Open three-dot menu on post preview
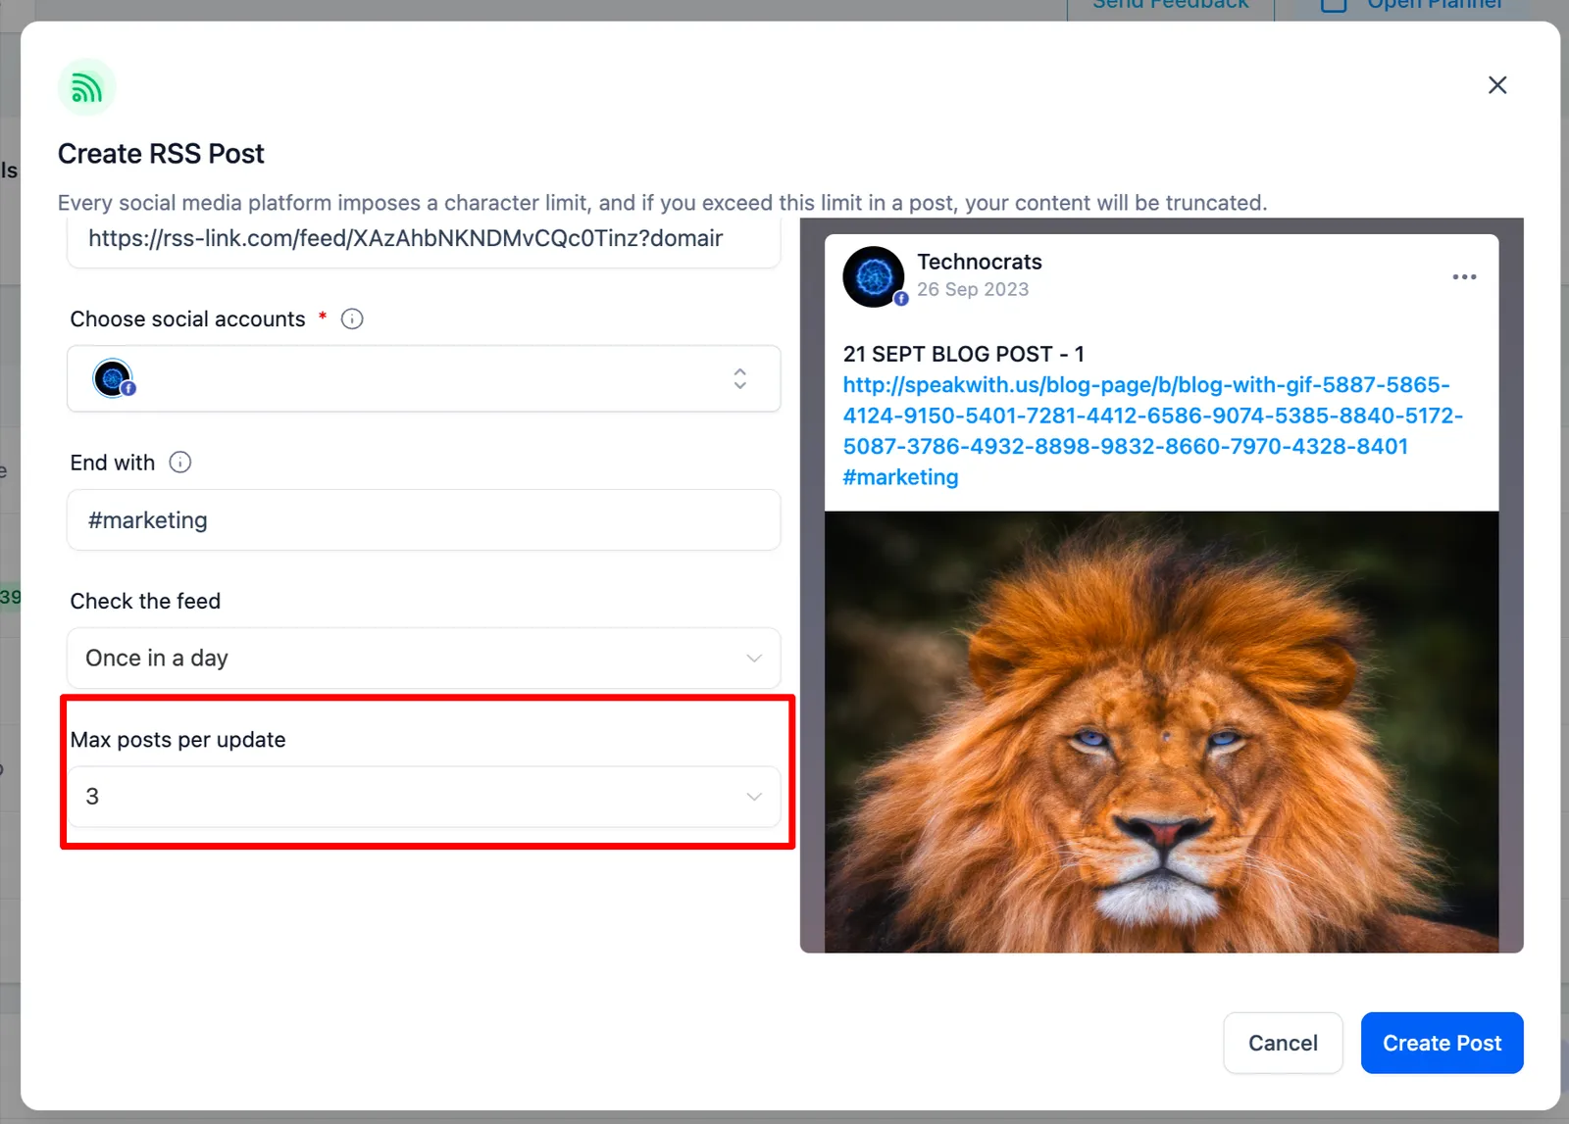The height and width of the screenshot is (1124, 1569). (1464, 277)
